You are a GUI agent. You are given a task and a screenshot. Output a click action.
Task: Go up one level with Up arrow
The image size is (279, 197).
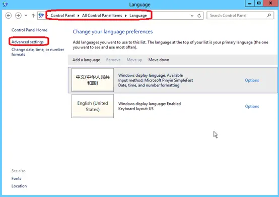(33, 16)
